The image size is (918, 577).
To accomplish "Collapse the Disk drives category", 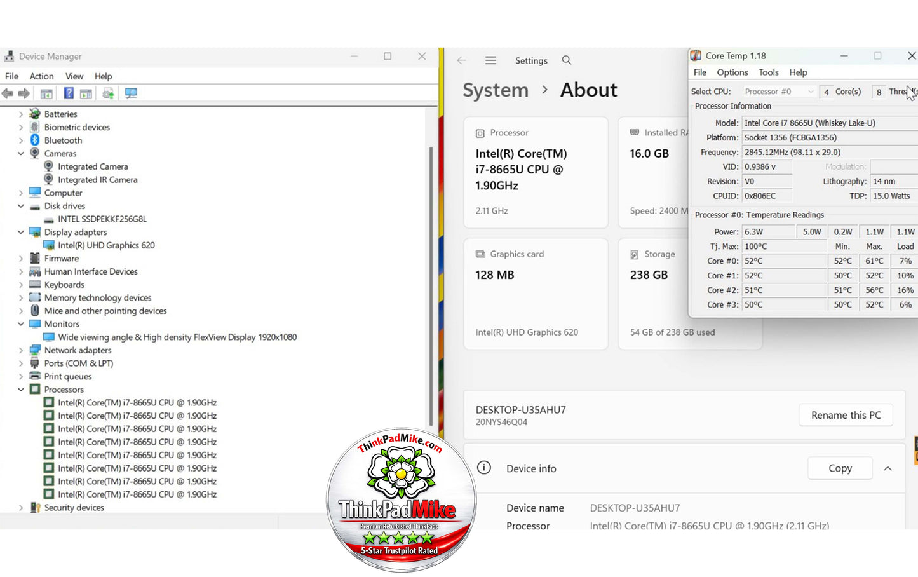I will click(21, 206).
